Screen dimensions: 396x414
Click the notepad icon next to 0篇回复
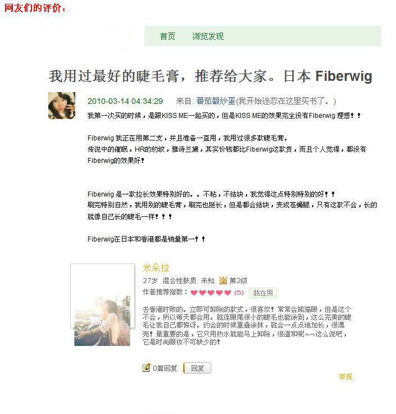[146, 367]
